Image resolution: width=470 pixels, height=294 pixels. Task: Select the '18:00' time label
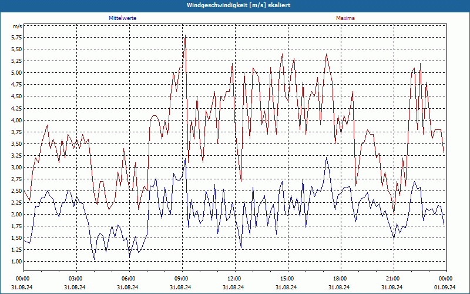[x=341, y=279]
